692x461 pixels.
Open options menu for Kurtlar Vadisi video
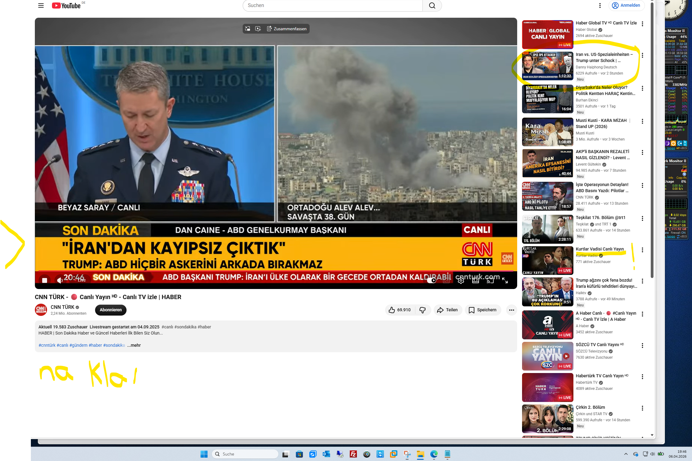pos(642,250)
